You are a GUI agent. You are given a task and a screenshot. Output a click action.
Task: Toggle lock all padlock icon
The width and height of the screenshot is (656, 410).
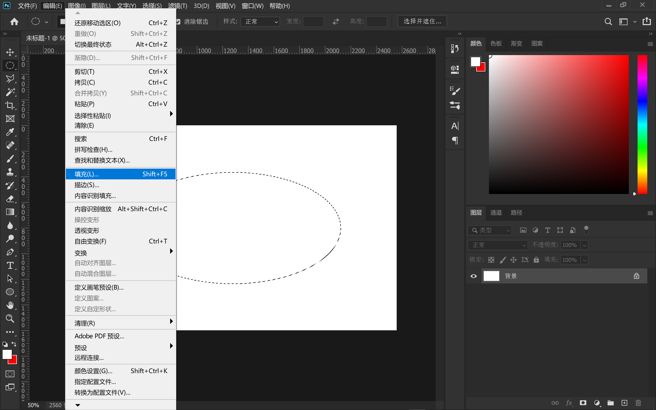pos(536,260)
